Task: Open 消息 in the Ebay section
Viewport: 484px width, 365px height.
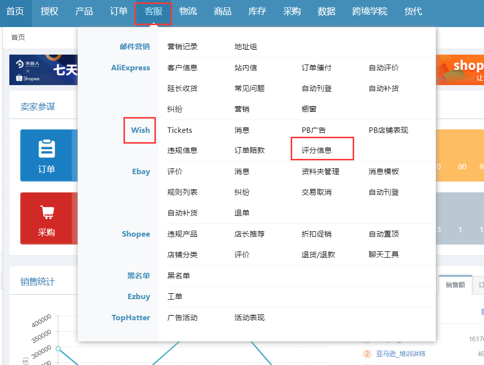Action: click(x=242, y=171)
